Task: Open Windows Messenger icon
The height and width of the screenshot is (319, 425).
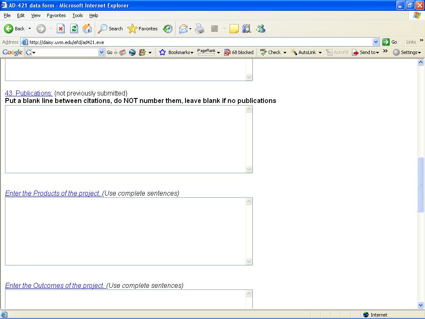Action: [x=261, y=29]
